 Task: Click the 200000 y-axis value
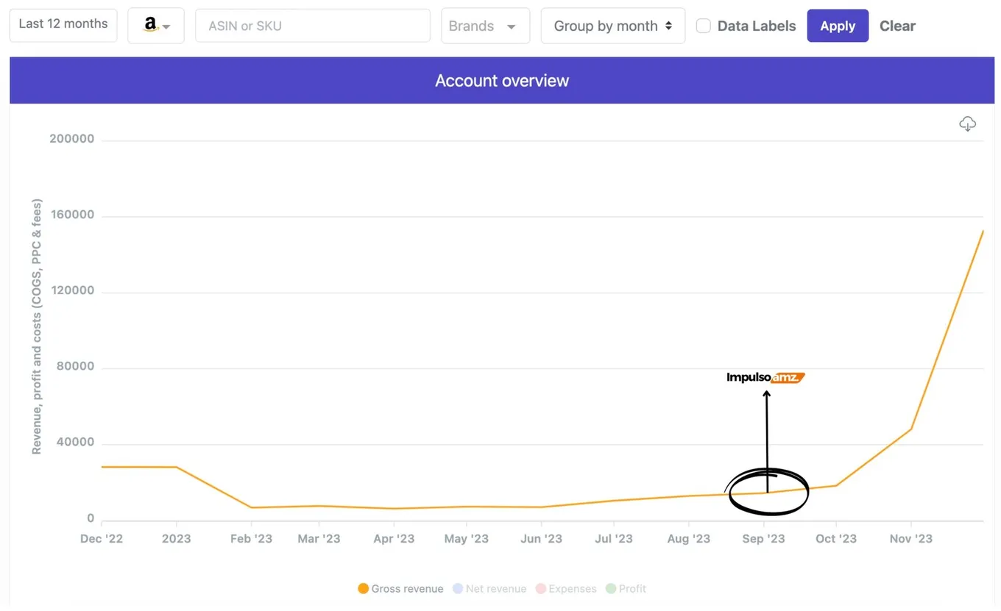72,138
